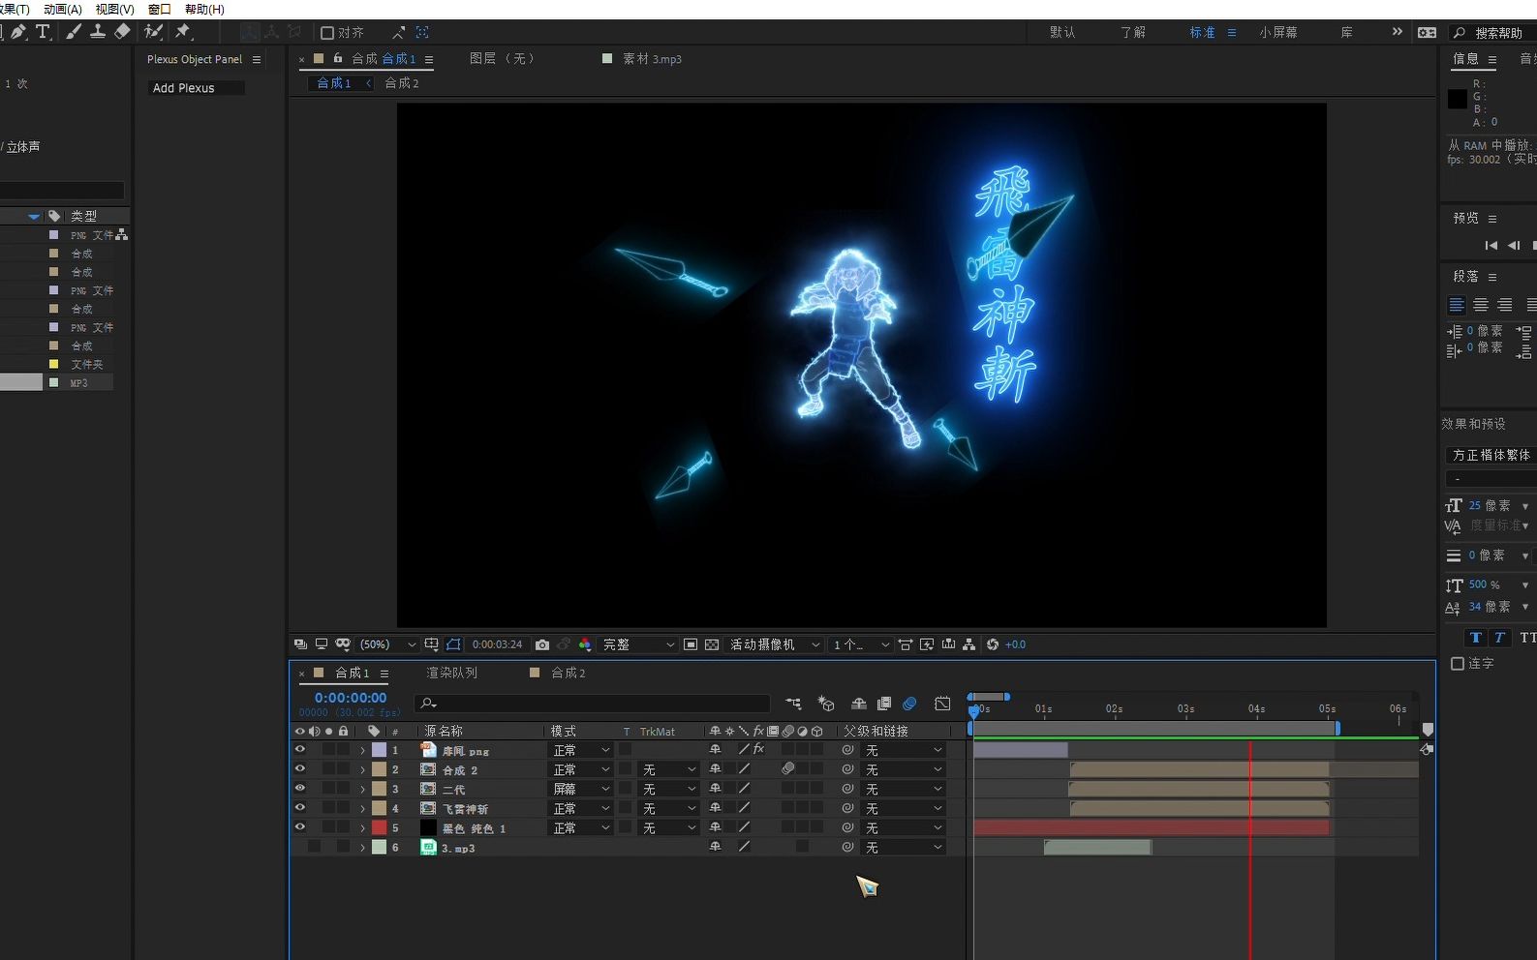Image resolution: width=1537 pixels, height=960 pixels.
Task: Switch to the 小屏幕 workspace
Action: coord(1278,32)
